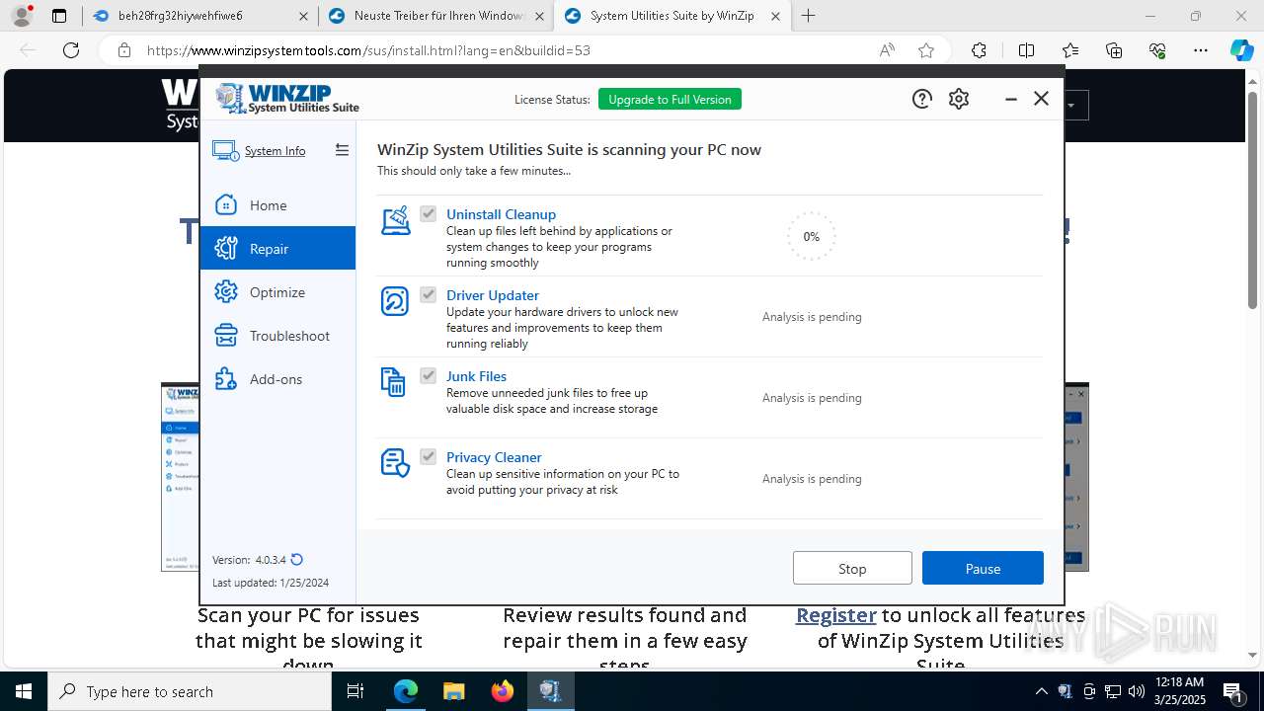
Task: Click the Troubleshoot toolbox icon
Action: 226,335
